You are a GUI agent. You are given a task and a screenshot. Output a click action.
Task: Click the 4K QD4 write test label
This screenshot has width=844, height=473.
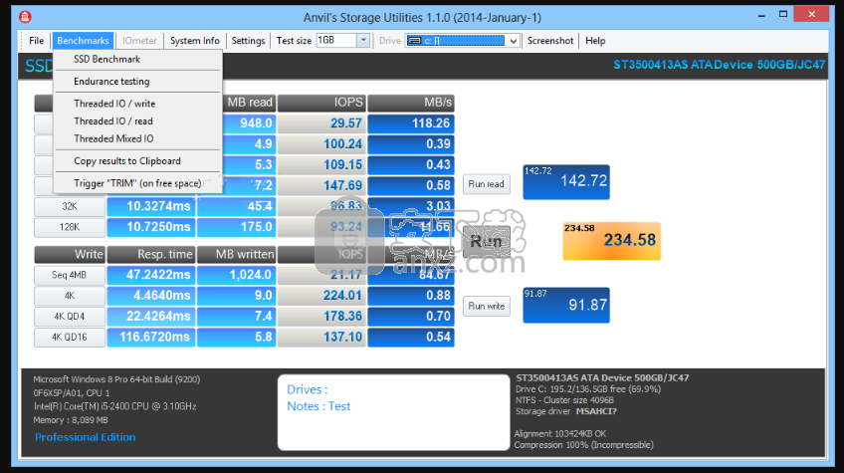click(x=70, y=317)
